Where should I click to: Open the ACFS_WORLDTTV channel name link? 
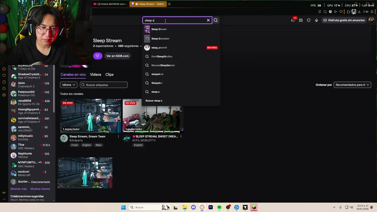[144, 140]
